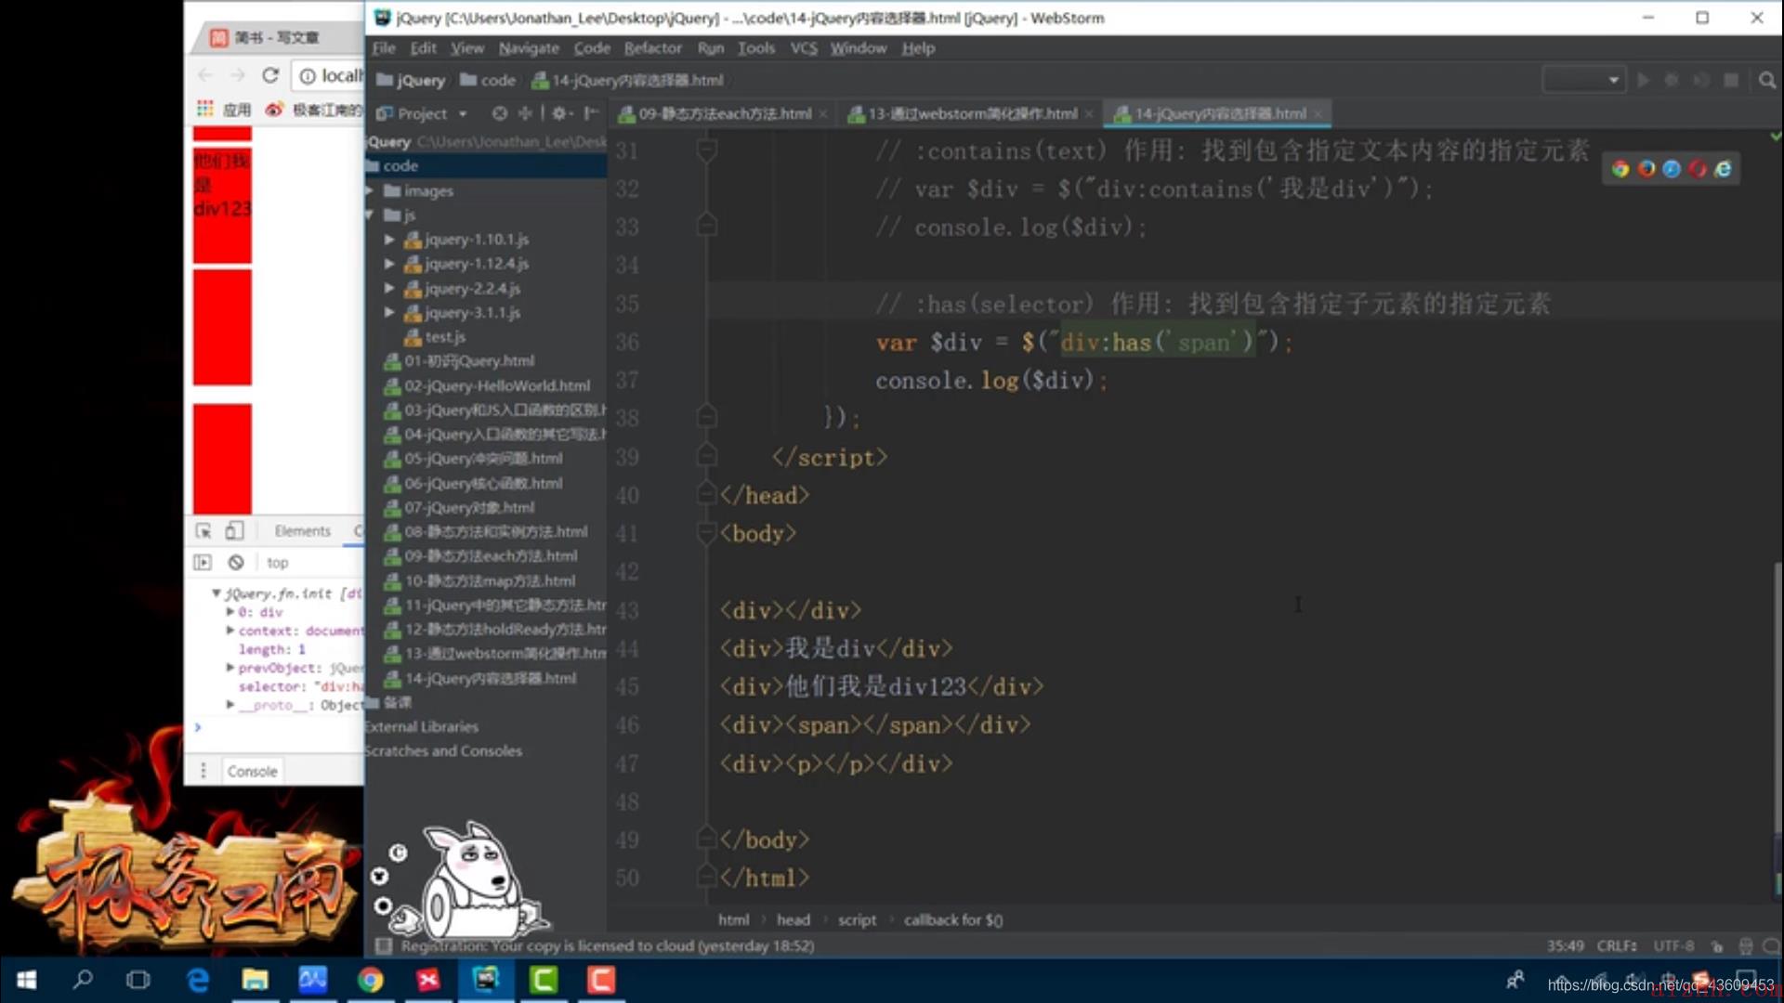Expand the context property in console
Image resolution: width=1784 pixels, height=1003 pixels.
(x=230, y=631)
